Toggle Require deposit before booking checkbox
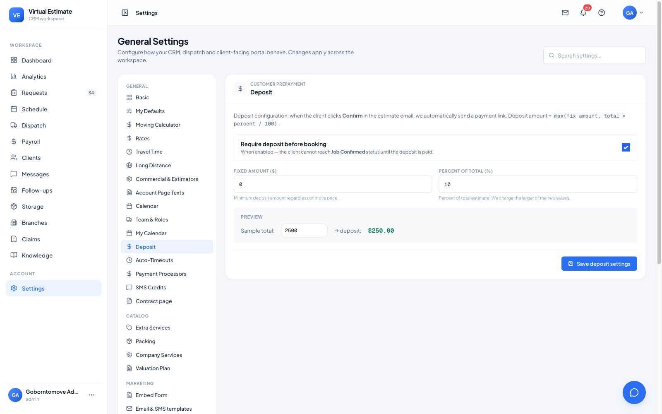The height and width of the screenshot is (414, 662). [x=626, y=147]
